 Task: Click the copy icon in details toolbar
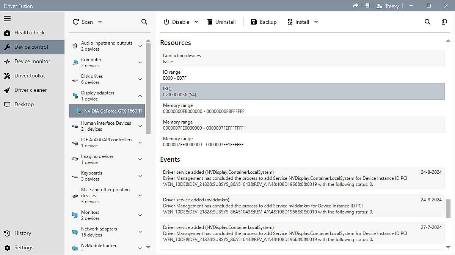point(444,22)
